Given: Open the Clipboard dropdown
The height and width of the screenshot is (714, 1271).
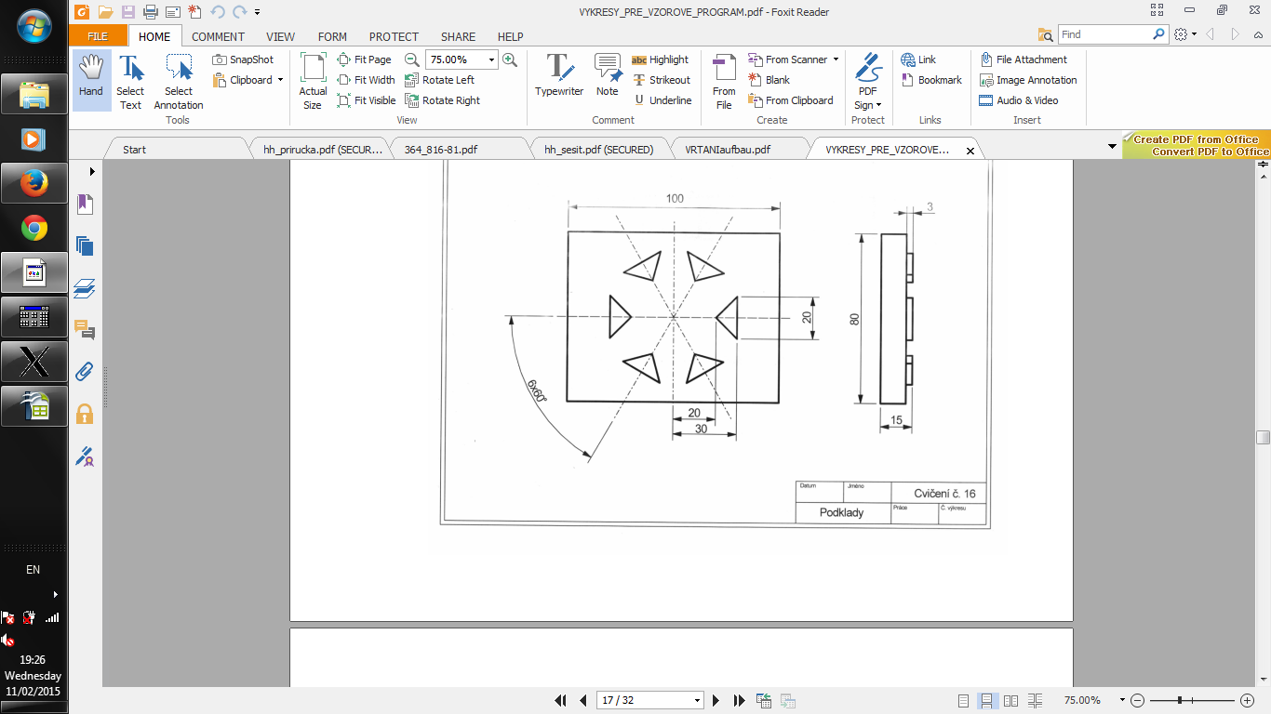Looking at the screenshot, I should click(280, 80).
